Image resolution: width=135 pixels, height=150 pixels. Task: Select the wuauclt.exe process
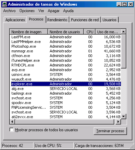pyautogui.click(x=66, y=79)
